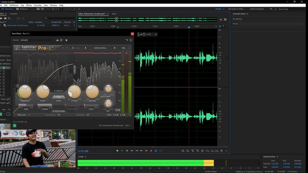Screen dimensions: 308x173
Task: Collapse the DISPLAY section
Action: pos(58,91)
